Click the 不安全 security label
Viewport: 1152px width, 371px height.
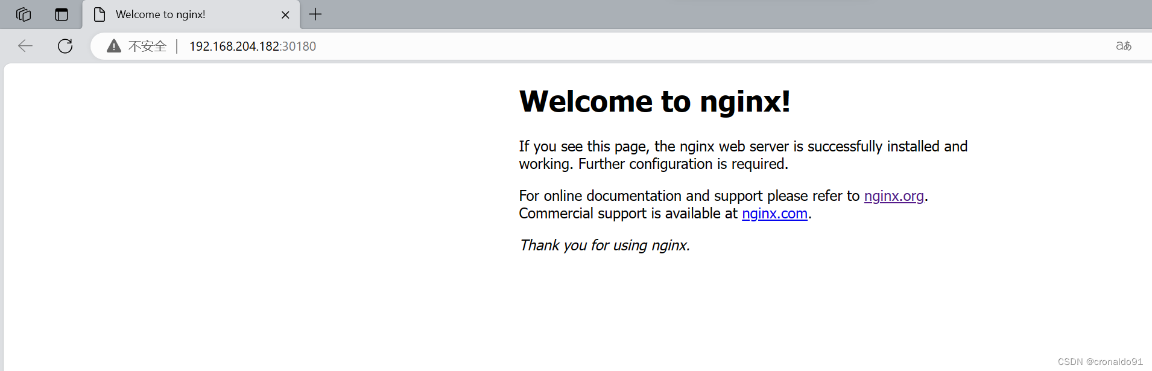pos(147,46)
